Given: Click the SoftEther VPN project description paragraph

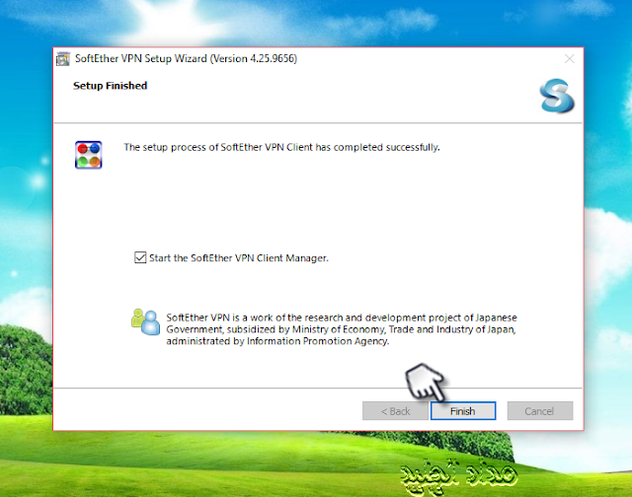Looking at the screenshot, I should click(342, 329).
